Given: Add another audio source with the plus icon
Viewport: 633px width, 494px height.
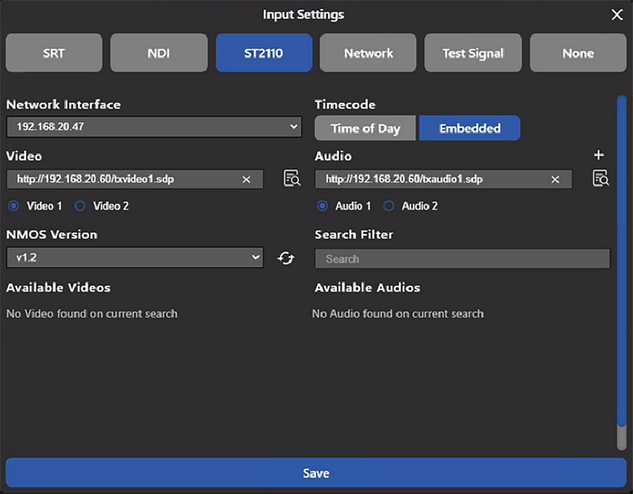Looking at the screenshot, I should (598, 156).
